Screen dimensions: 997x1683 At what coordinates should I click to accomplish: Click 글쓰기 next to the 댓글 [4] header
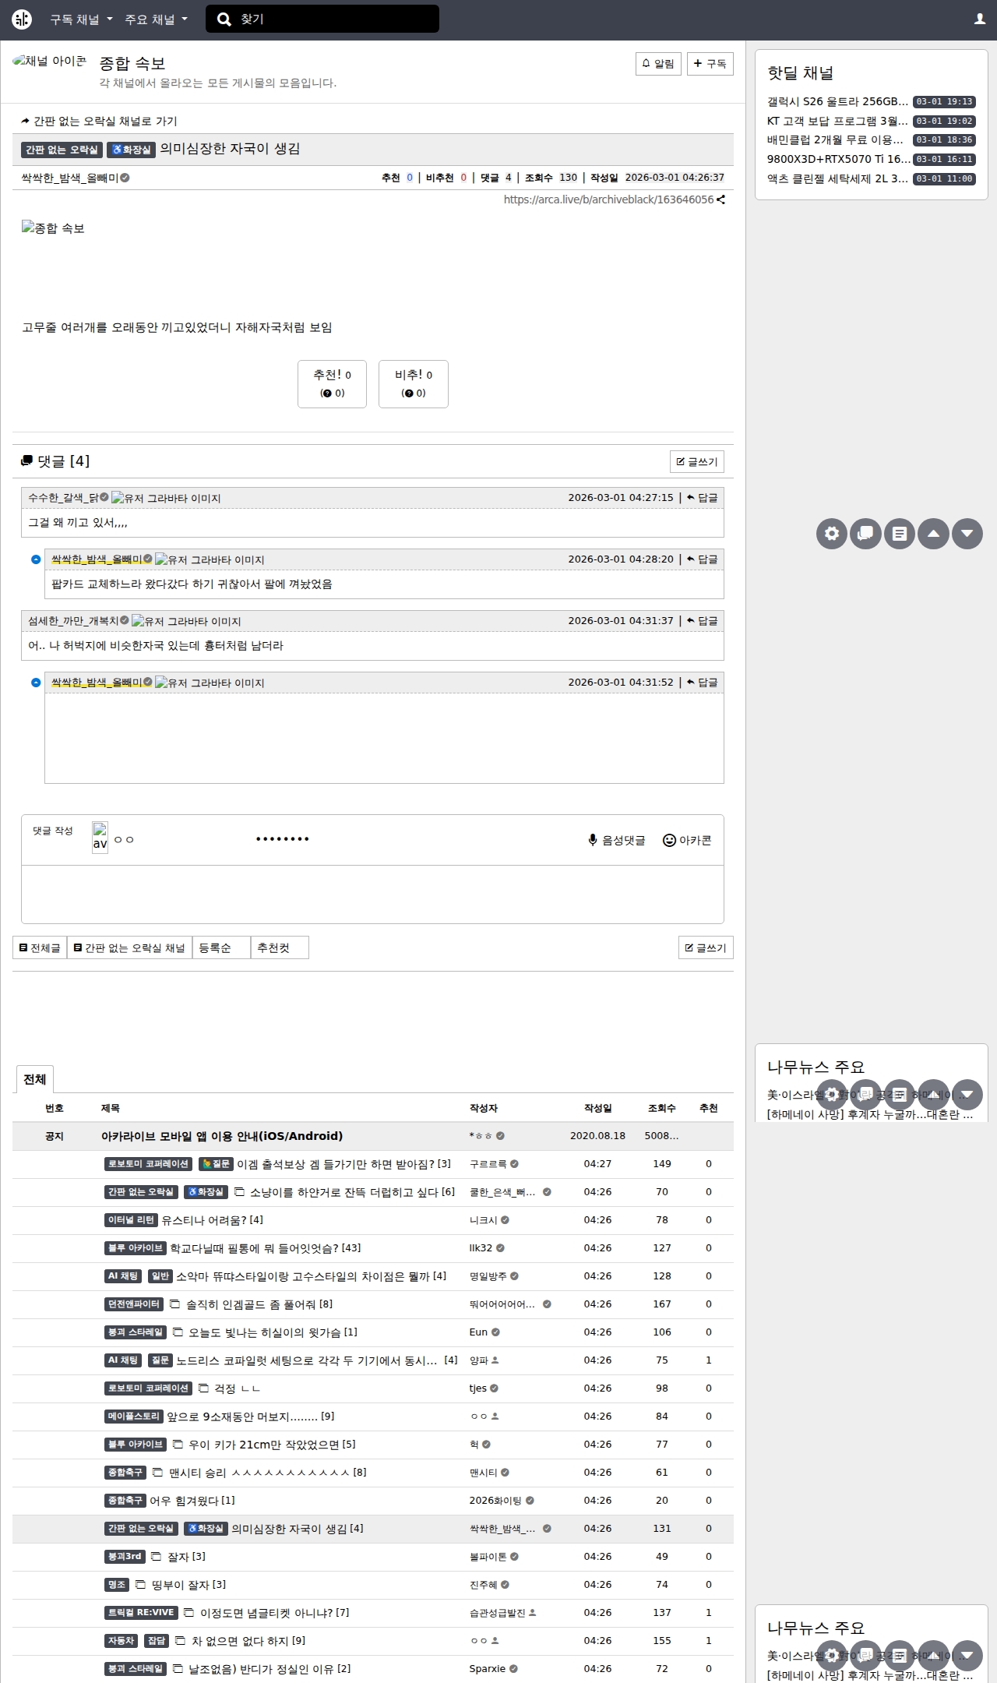[x=697, y=462]
